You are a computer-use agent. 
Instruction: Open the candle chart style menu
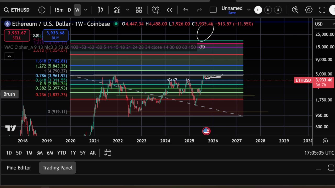(x=100, y=10)
